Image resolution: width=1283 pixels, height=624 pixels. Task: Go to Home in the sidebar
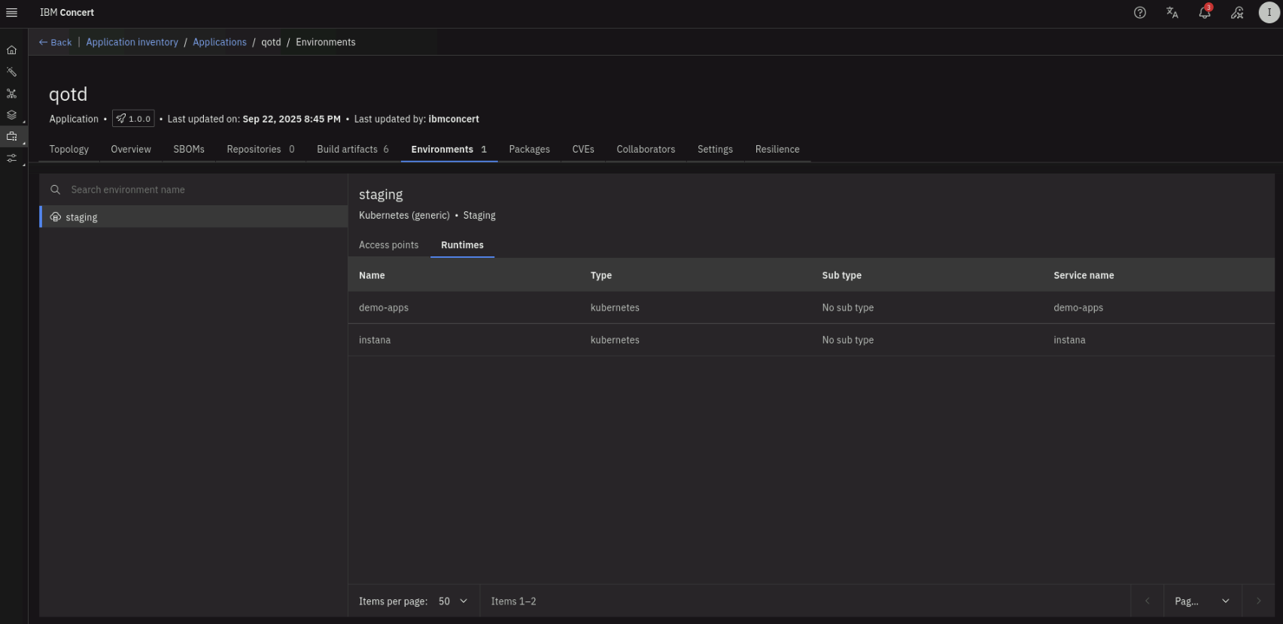click(11, 50)
